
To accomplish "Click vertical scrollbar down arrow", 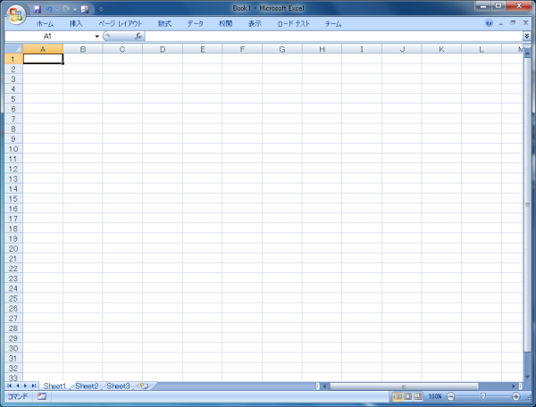I will coord(527,377).
